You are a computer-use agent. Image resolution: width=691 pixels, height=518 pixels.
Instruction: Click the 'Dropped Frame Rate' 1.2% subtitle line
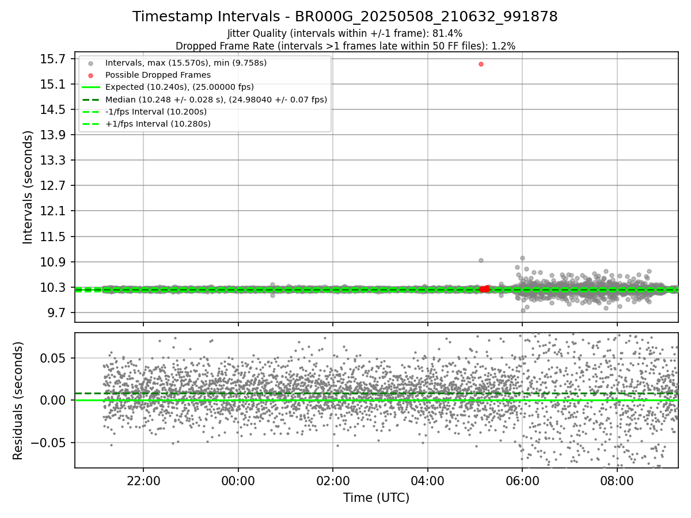pos(345,46)
